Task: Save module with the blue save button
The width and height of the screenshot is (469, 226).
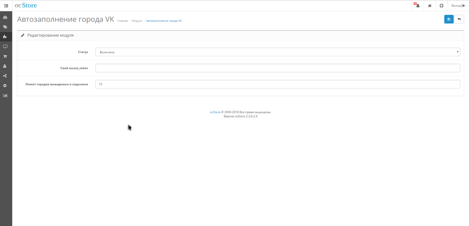Action: click(449, 20)
